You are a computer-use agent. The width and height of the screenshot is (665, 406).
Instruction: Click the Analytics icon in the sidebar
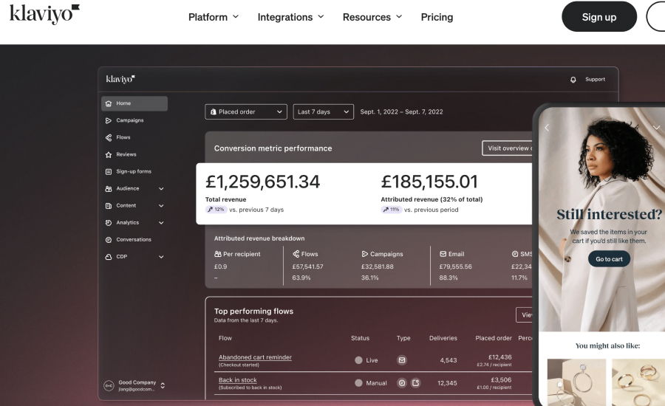tap(109, 222)
